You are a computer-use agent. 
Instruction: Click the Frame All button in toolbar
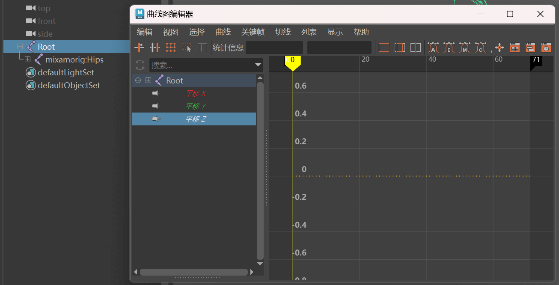[x=384, y=47]
